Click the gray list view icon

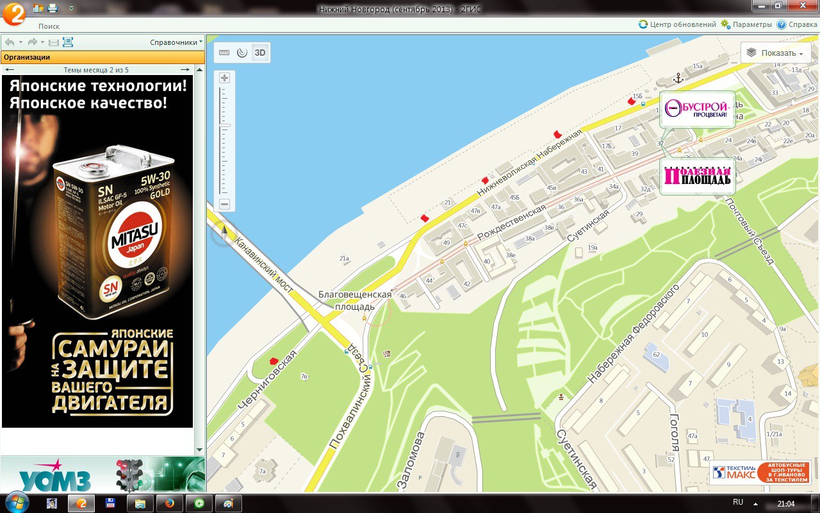54,42
